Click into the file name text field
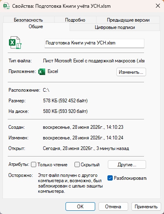The image size is (164, 214). pyautogui.click(x=94, y=43)
